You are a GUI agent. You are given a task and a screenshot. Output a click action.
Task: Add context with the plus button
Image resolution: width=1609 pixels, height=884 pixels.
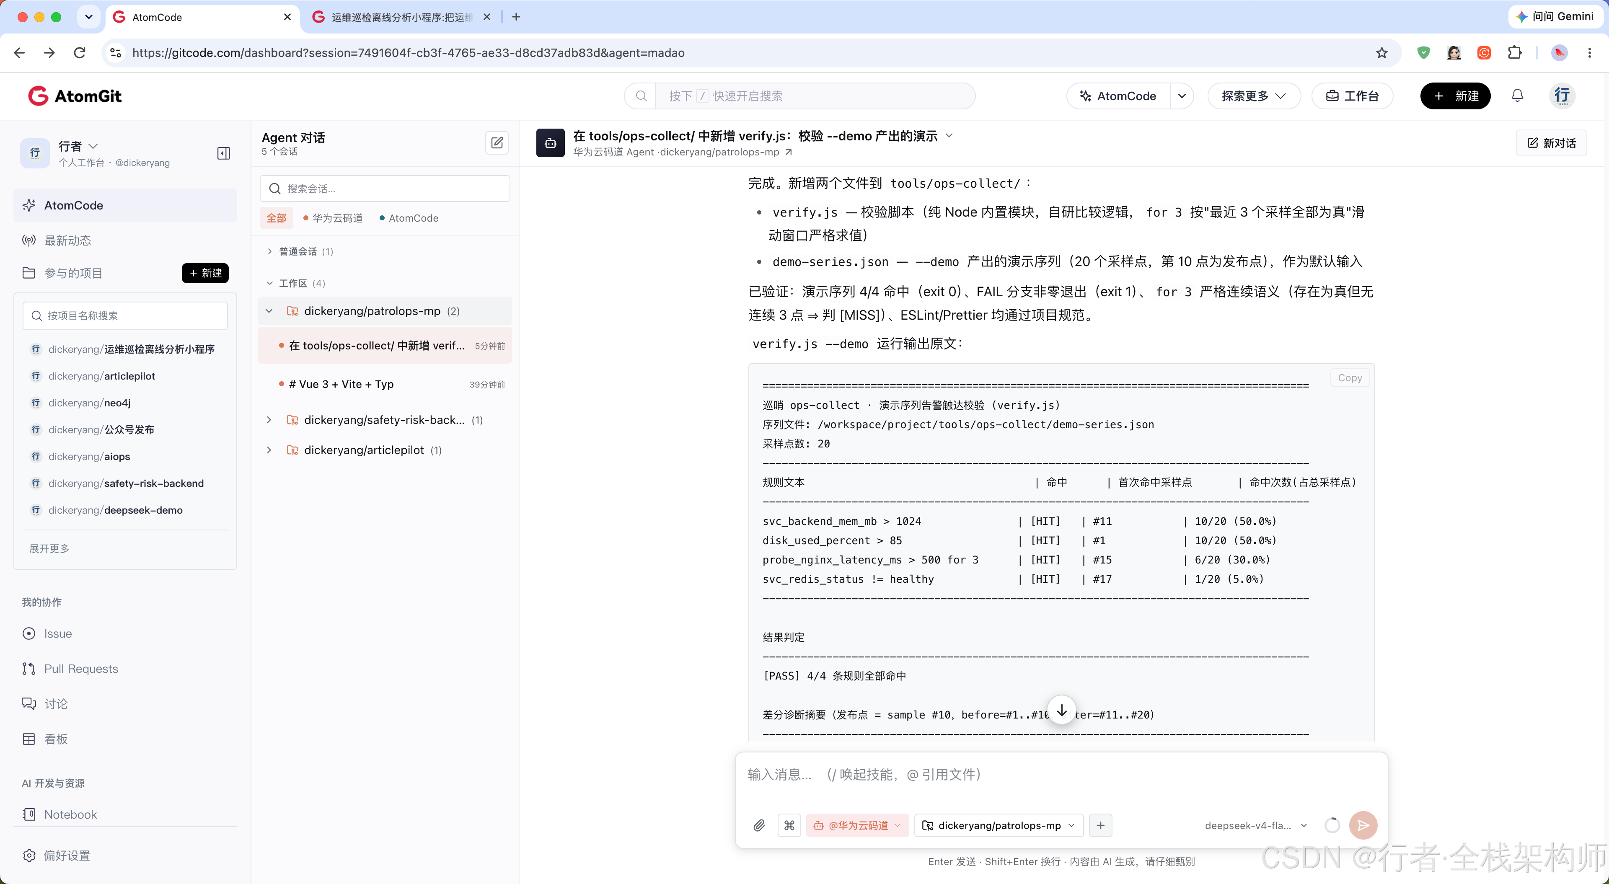[1101, 825]
